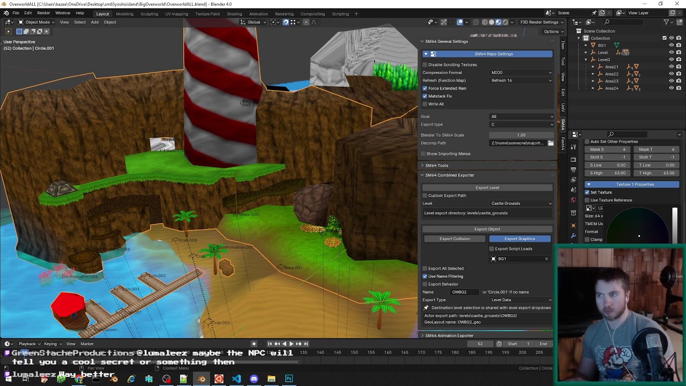686x386 pixels.
Task: Click the Name field containing OWBG2
Action: coord(466,292)
